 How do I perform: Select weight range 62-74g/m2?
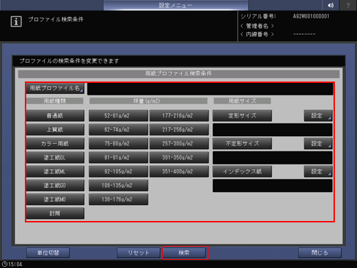(x=118, y=130)
